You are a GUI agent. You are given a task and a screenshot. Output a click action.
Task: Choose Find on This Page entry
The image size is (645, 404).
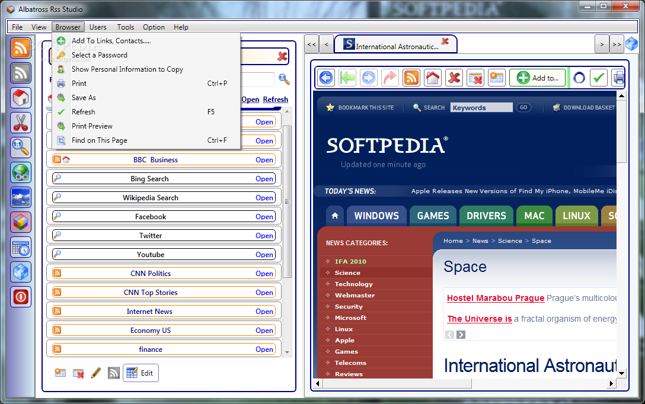[x=146, y=140]
